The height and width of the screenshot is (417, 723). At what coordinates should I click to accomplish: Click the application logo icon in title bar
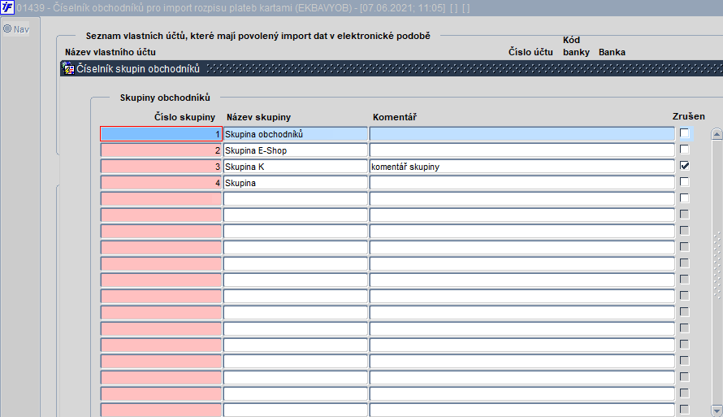click(7, 7)
